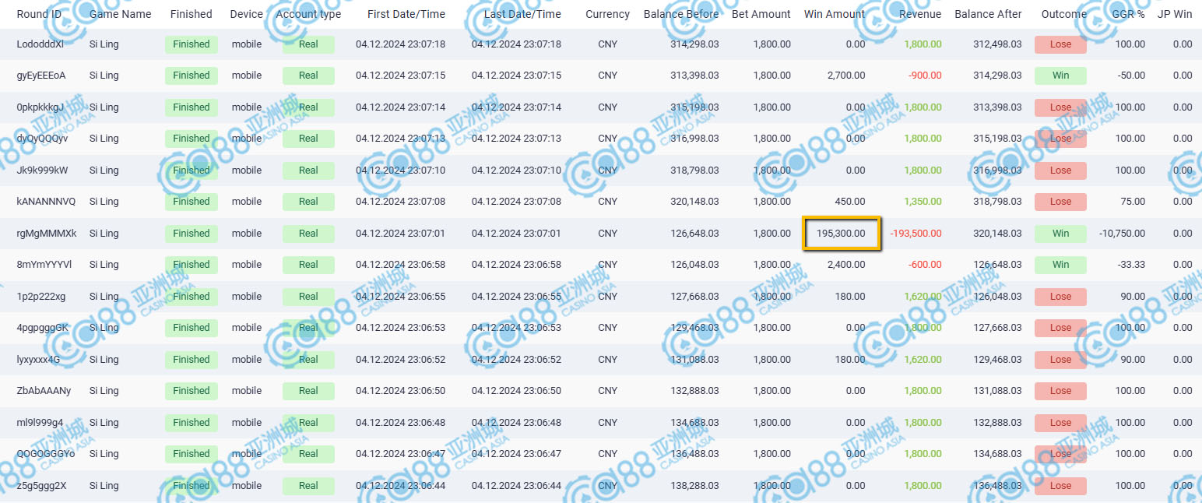Click the -10,750.00 GGR % value
This screenshot has height=503, width=1202.
pyautogui.click(x=1122, y=234)
